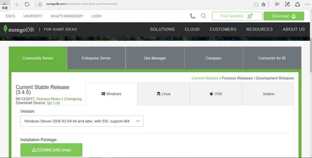Click the forward navigation arrow
312x158 pixels.
coord(16,4)
